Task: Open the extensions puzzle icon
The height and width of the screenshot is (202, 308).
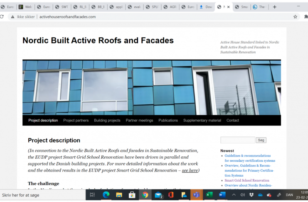Action: click(306, 17)
